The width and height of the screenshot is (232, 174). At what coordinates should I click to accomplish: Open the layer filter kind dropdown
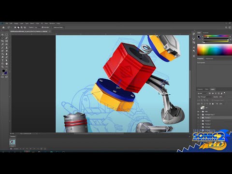click(x=203, y=93)
